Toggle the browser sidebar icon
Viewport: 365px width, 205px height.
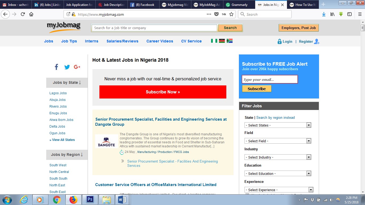tap(350, 14)
